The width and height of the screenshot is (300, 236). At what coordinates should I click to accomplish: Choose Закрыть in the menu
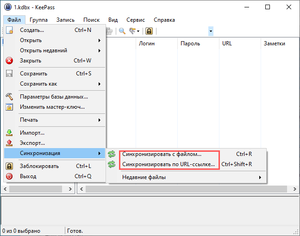[x=55, y=61]
